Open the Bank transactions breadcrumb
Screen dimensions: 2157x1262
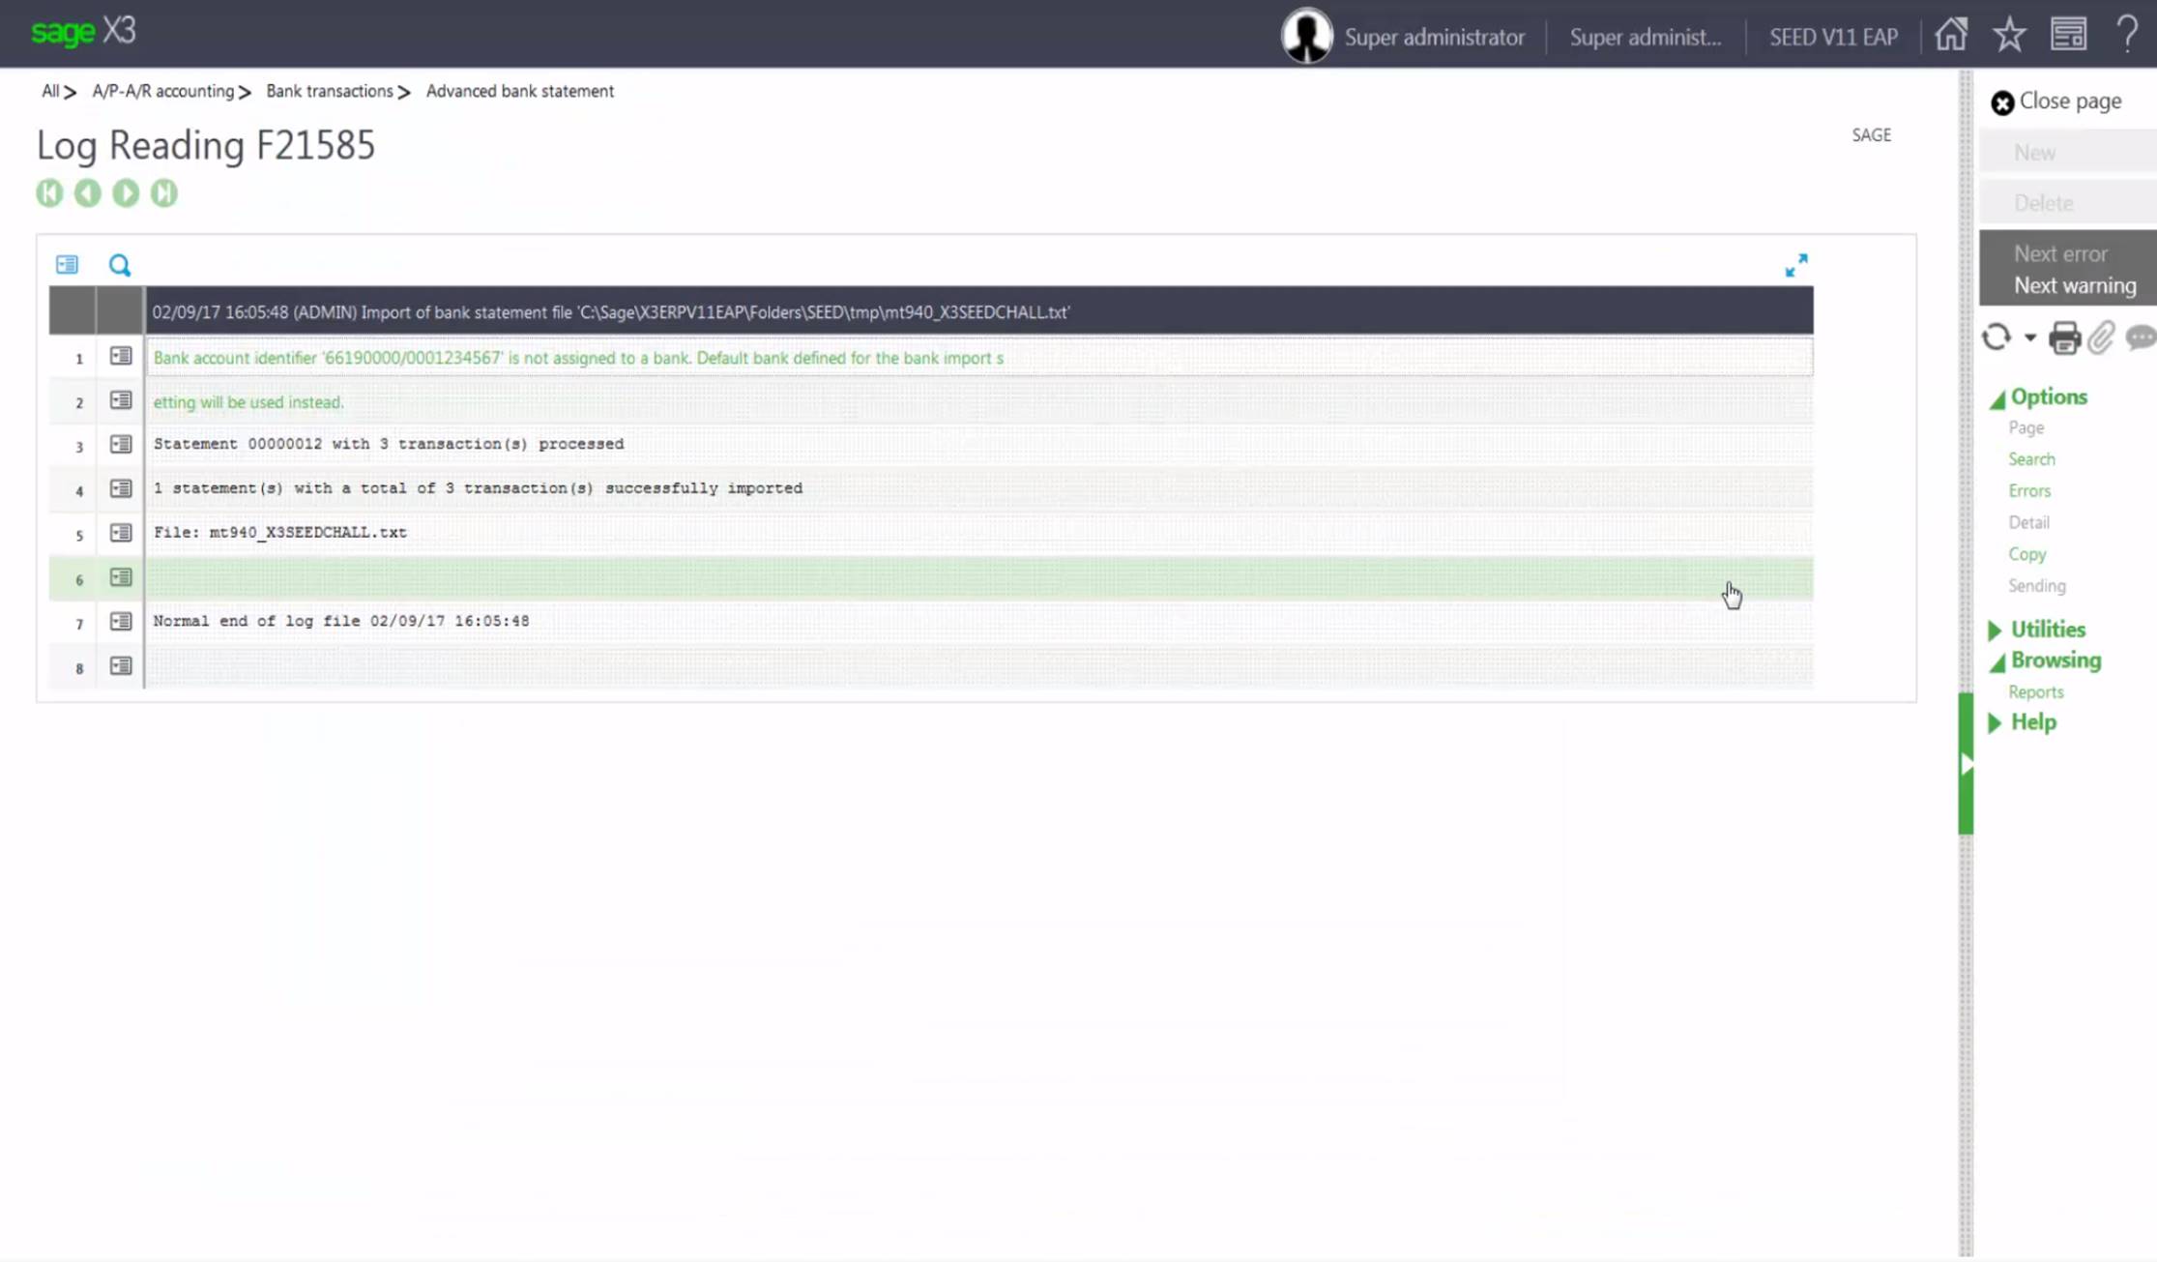[x=329, y=90]
